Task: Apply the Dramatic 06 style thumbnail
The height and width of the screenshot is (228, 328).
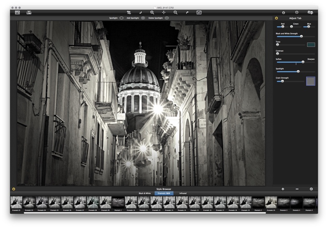Action: coord(67,203)
